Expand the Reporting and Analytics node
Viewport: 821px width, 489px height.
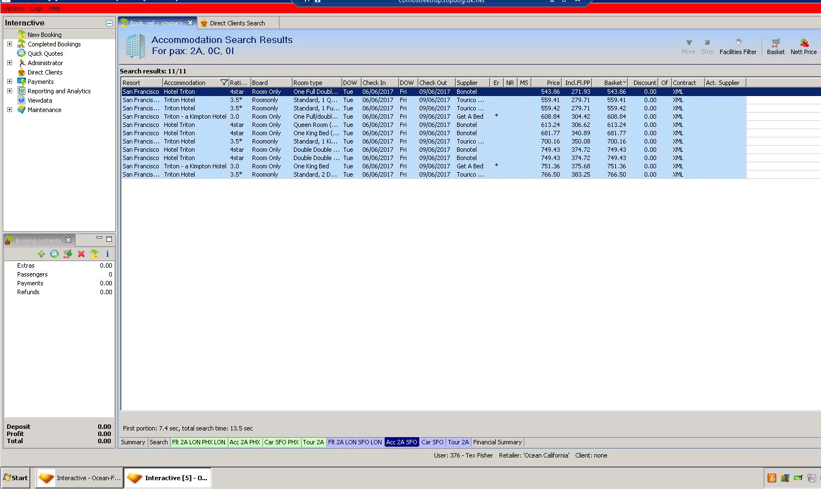[9, 91]
